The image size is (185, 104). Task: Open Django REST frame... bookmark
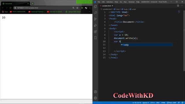click(x=73, y=12)
